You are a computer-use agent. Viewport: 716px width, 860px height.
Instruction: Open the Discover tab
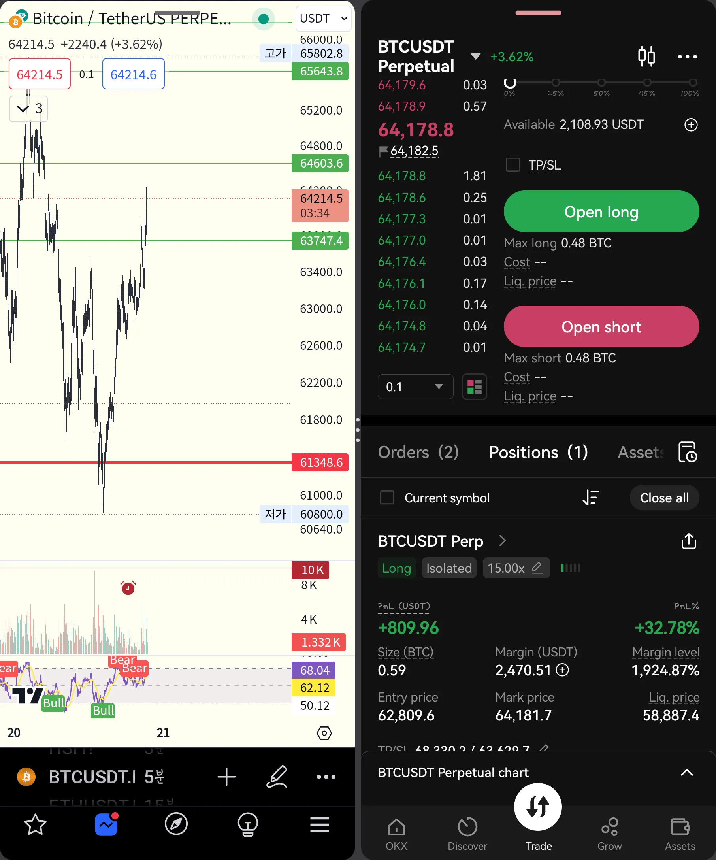[467, 835]
